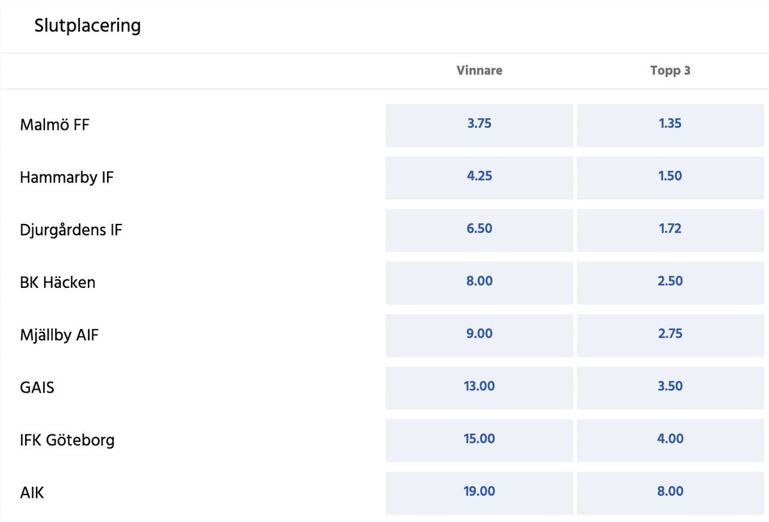Click the Hammarby IF team name
Viewport: 769px width, 522px height.
[x=67, y=178]
